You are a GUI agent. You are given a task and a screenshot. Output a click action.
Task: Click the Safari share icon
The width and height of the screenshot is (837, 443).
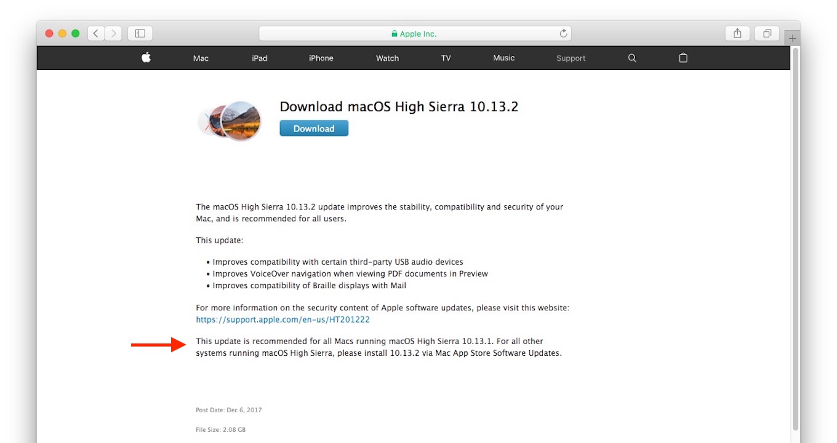(x=737, y=34)
